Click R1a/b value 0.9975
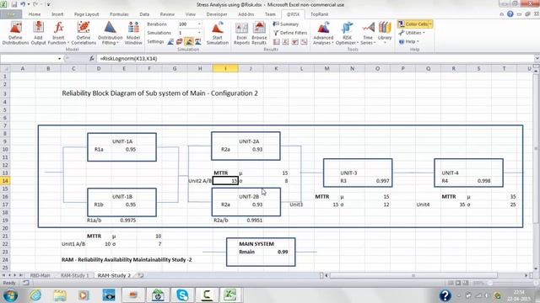Screen dimensions: 540x303 coord(127,221)
